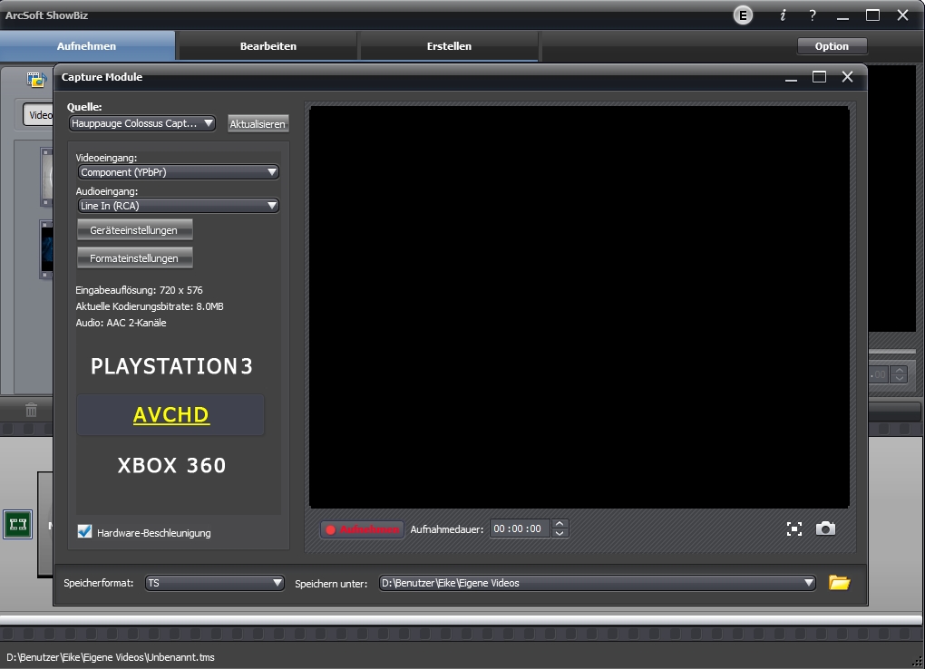Open the Audioeingang Line In dropdown
The image size is (925, 669).
click(x=178, y=206)
